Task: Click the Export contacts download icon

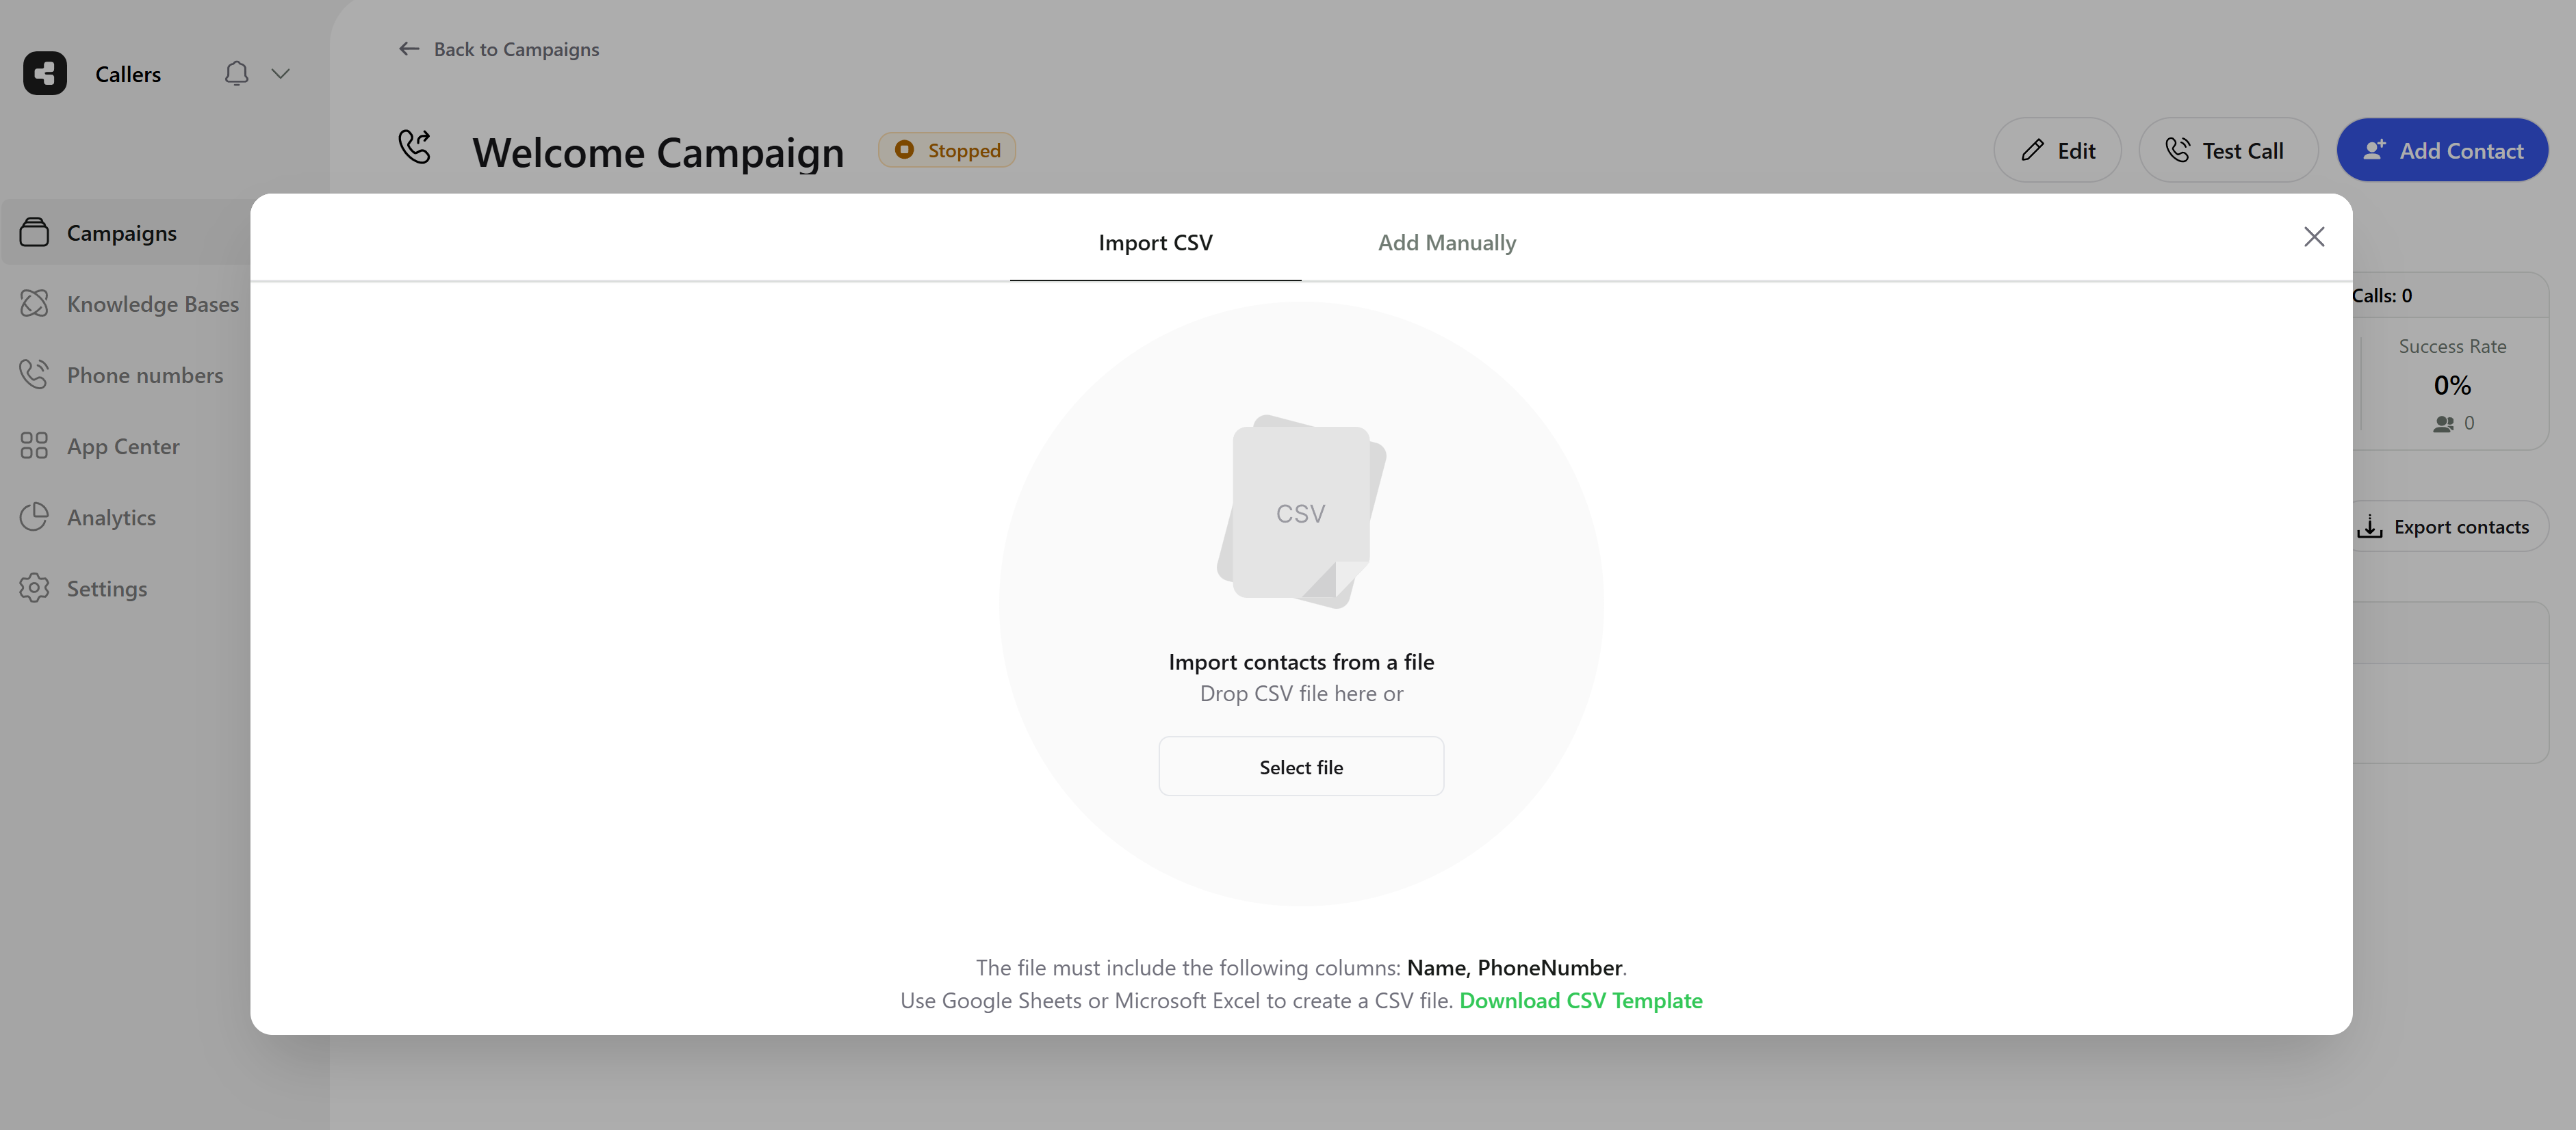Action: point(2370,527)
